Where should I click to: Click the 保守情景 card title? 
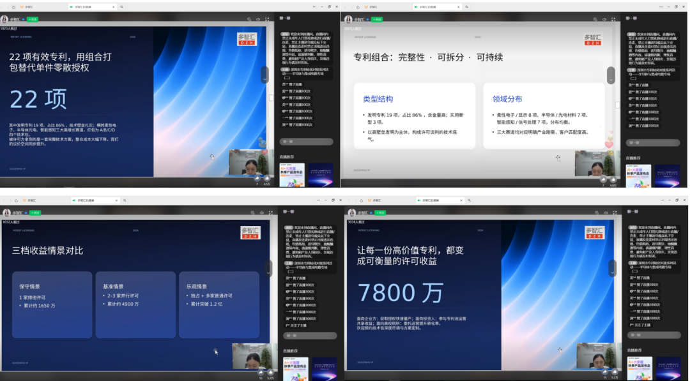[x=29, y=287]
